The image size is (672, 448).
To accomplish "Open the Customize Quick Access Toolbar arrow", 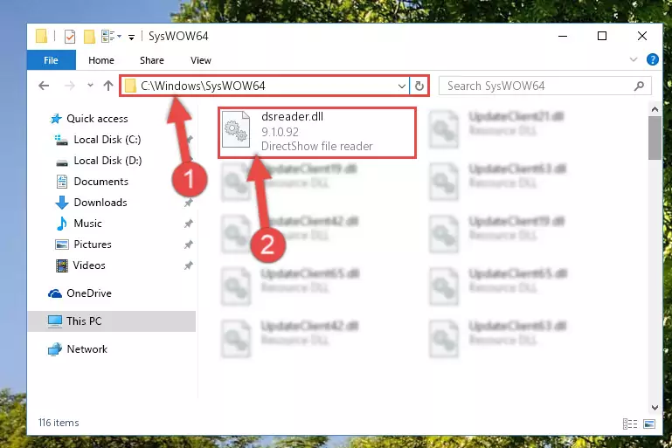I will click(x=131, y=38).
